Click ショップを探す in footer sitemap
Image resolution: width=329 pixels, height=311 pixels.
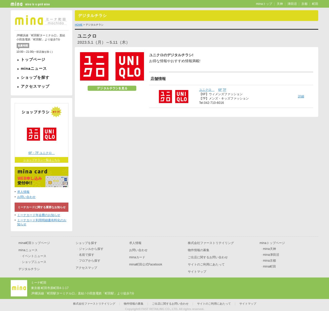[86, 243]
